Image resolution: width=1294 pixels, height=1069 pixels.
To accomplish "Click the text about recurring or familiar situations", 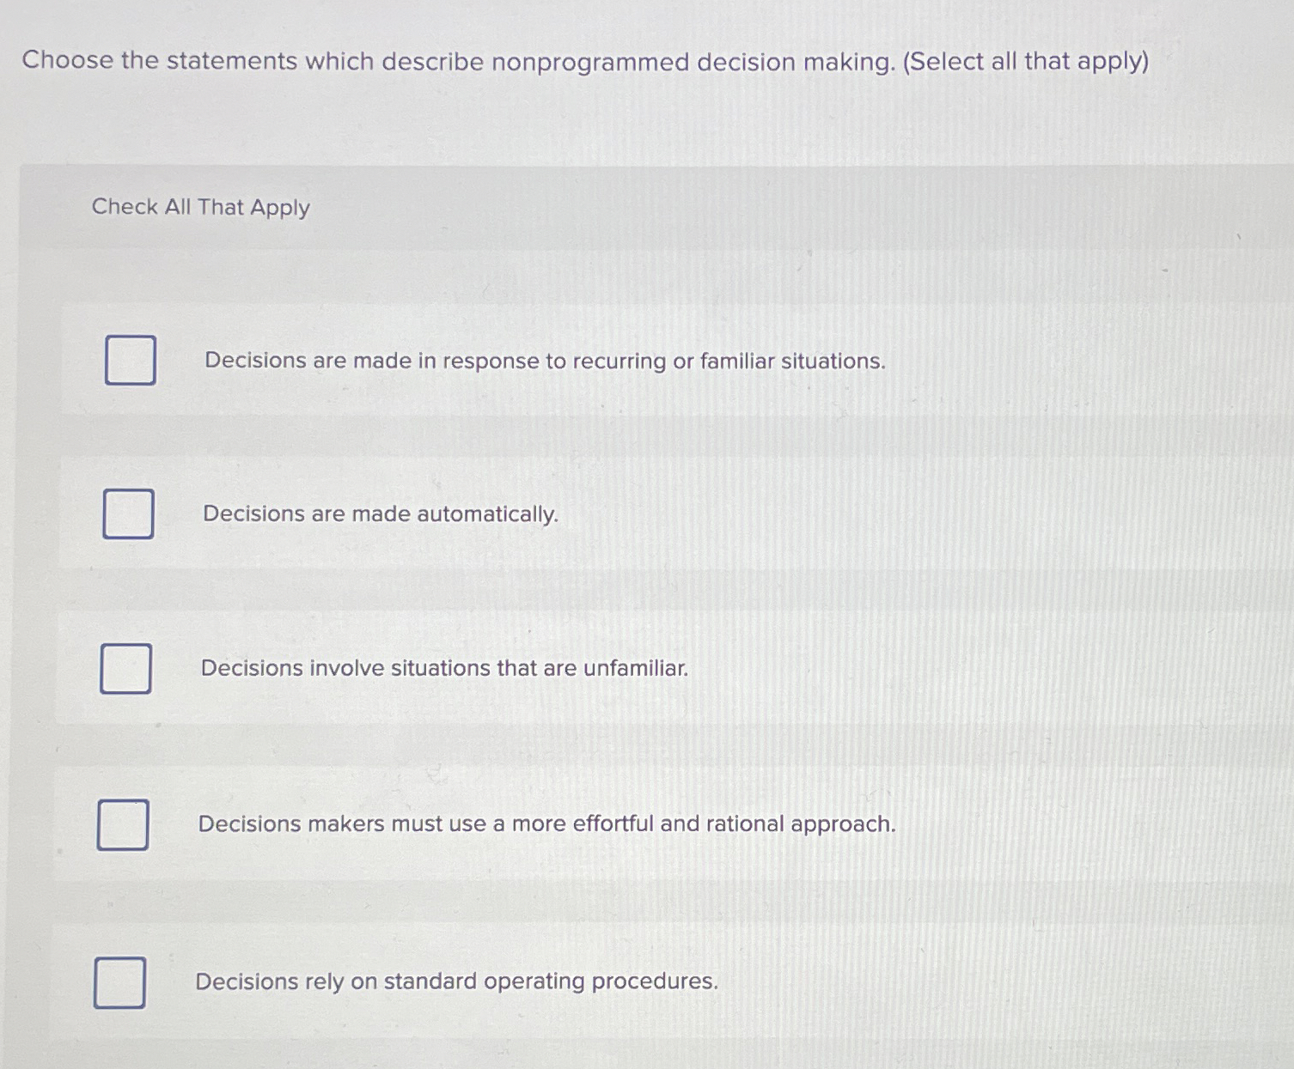I will (x=545, y=361).
